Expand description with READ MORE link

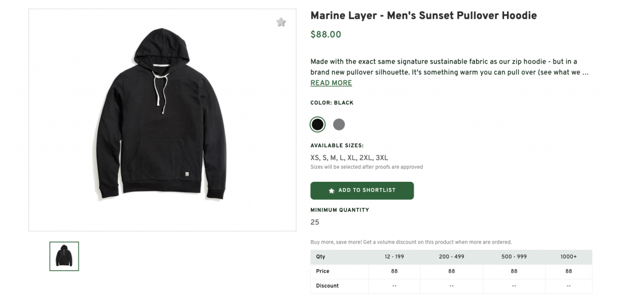(331, 83)
